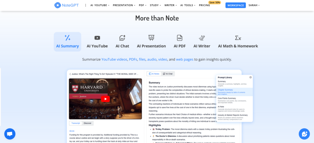Screen dimensions: 314x143
Task: Follow the PDFs link
Action: point(133,59)
